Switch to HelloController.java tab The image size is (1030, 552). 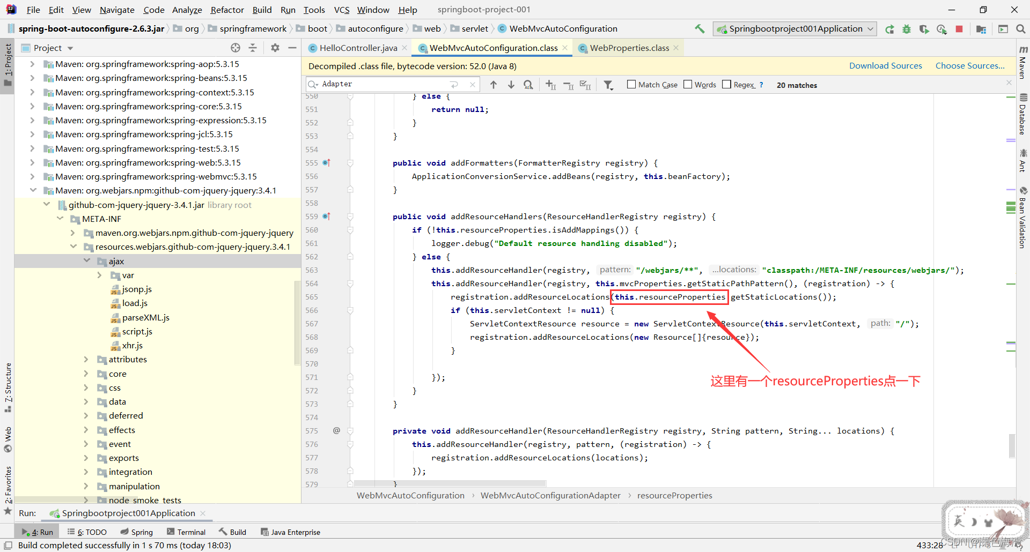pyautogui.click(x=358, y=48)
